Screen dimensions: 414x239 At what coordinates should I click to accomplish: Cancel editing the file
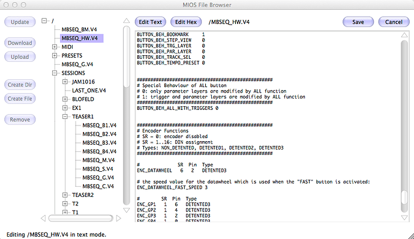[394, 22]
